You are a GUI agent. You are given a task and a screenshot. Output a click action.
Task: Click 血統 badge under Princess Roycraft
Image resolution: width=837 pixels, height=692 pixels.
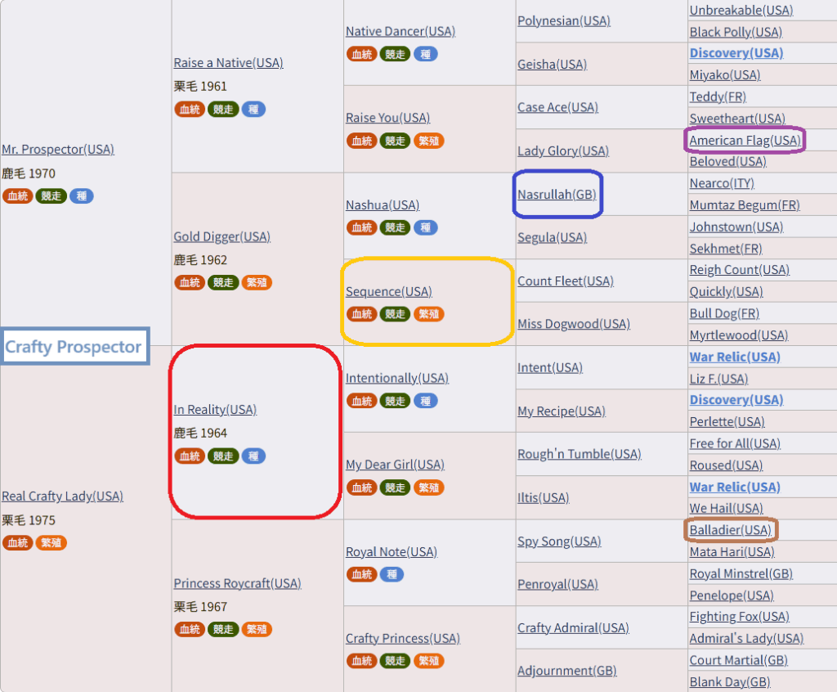189,630
